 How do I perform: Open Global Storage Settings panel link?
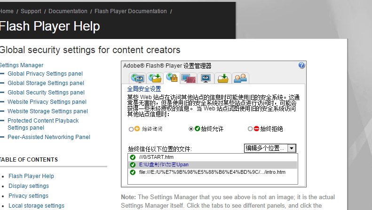46,83
